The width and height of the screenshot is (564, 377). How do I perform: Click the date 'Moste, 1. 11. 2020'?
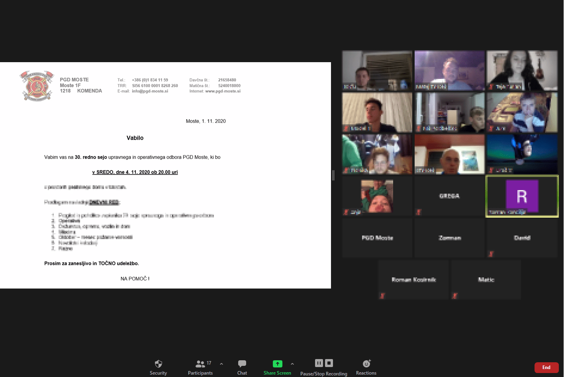206,121
